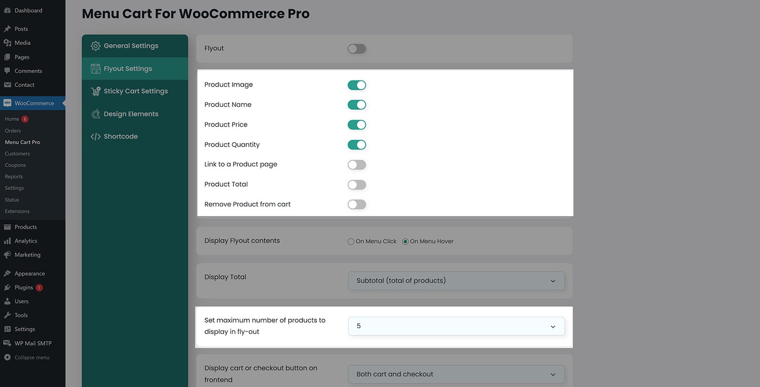The height and width of the screenshot is (387, 760).
Task: Open WooCommerce Home submenu link
Action: [12, 119]
